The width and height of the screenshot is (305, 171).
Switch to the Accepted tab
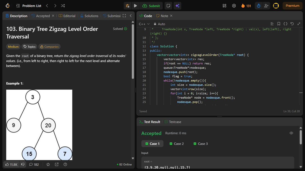[x=41, y=16]
